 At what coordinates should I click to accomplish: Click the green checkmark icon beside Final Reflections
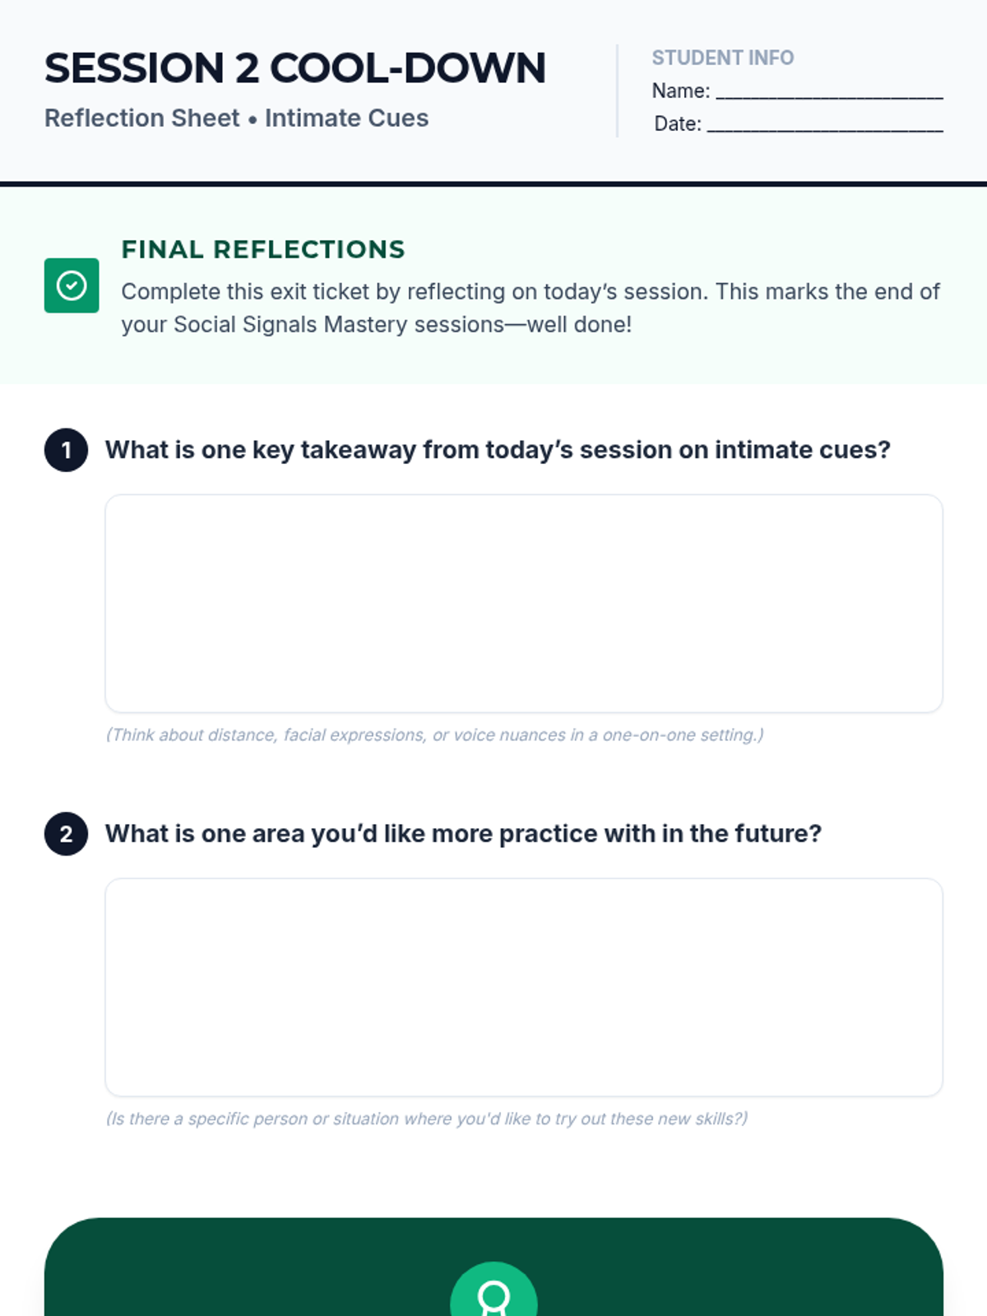[x=72, y=285]
